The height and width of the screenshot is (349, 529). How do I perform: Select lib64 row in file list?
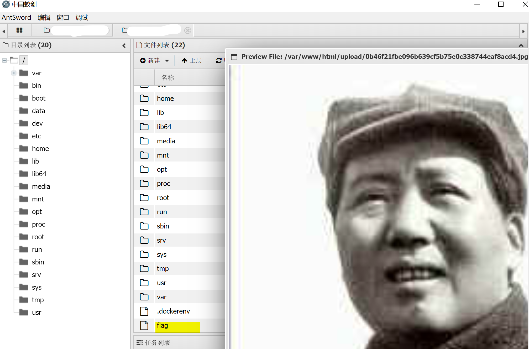tap(179, 127)
